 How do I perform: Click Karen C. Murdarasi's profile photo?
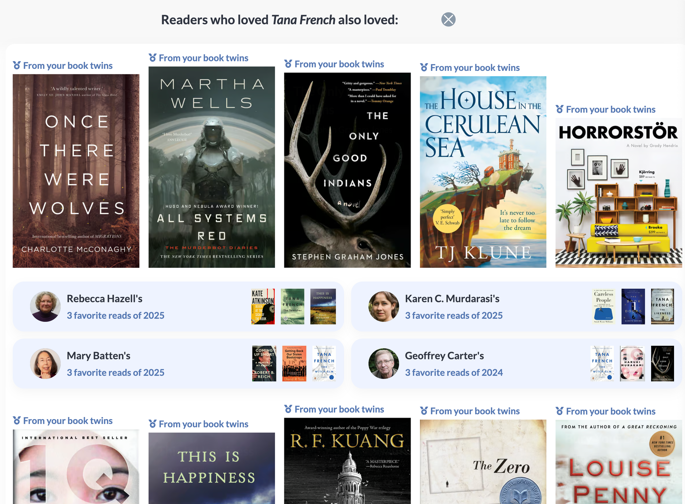[384, 306]
